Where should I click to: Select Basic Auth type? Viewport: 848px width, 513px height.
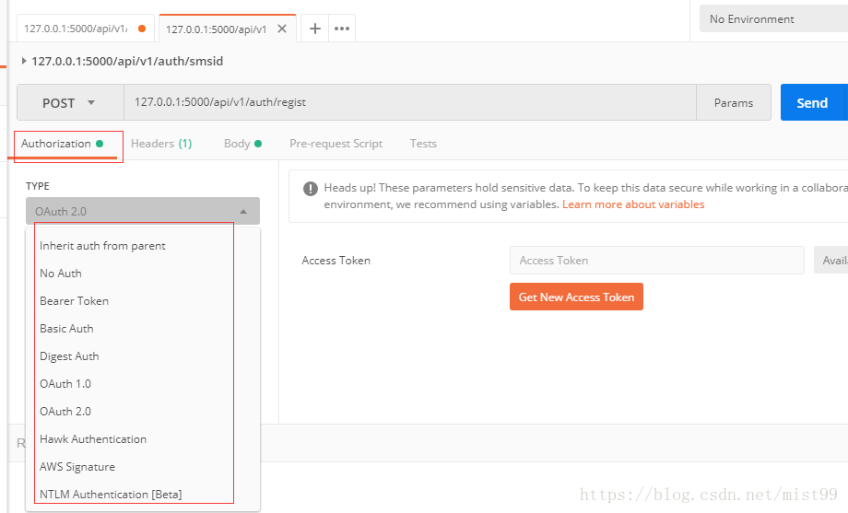click(x=143, y=328)
